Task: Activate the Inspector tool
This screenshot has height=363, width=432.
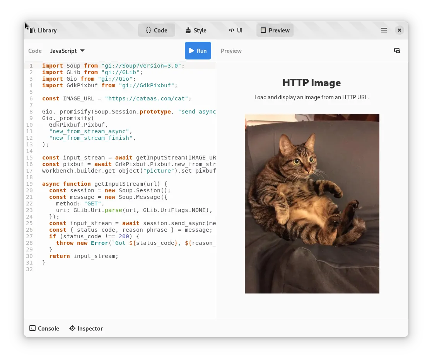Action: click(86, 329)
